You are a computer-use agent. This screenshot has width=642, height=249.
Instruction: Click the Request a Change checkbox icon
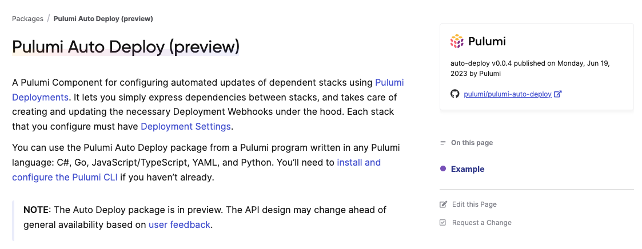tap(442, 223)
